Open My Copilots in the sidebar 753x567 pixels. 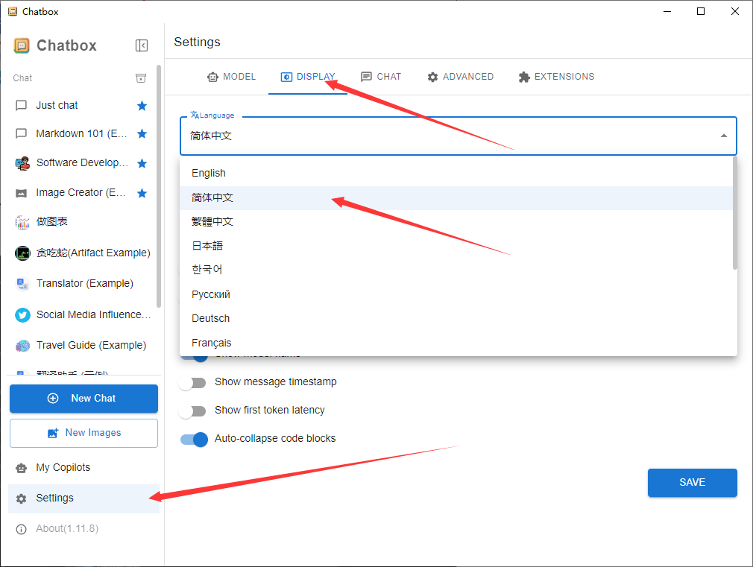tap(63, 468)
